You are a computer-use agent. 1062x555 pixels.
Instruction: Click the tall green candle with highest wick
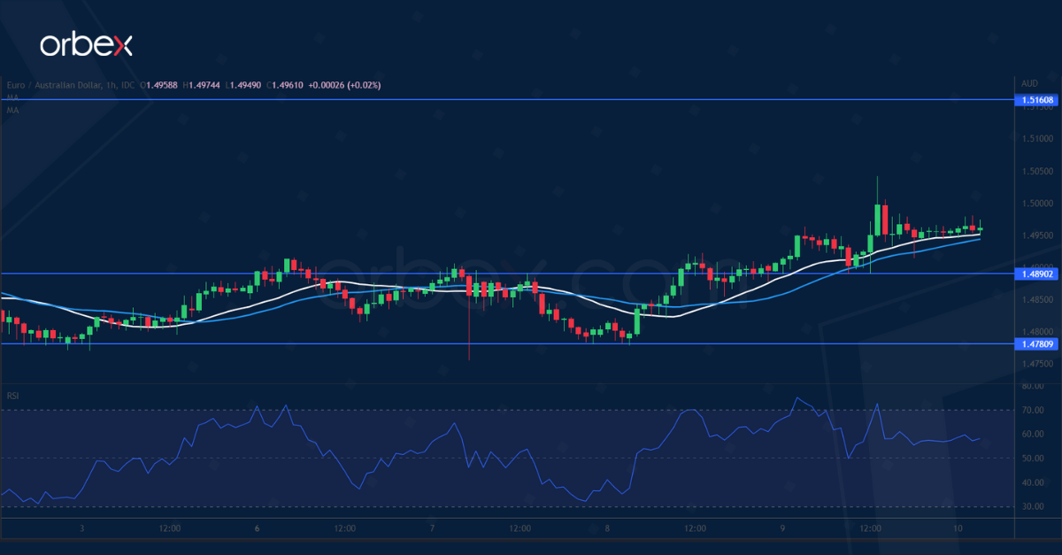(877, 217)
